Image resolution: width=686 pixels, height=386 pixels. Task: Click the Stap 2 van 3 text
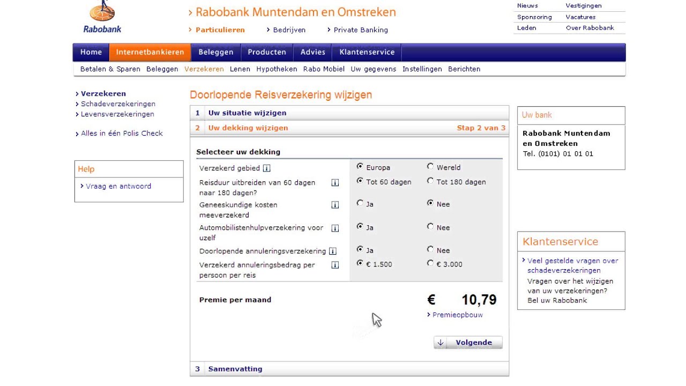pyautogui.click(x=481, y=128)
